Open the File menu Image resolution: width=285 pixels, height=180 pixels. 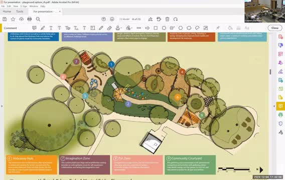tap(3, 6)
